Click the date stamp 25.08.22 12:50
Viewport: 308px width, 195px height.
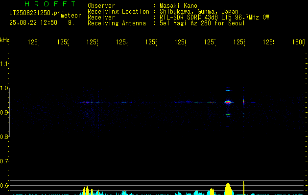coord(33,22)
